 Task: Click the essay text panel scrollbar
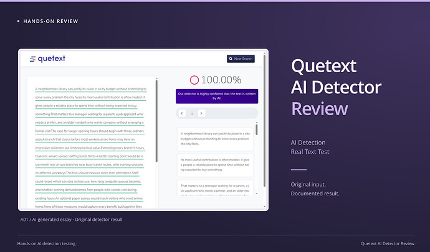click(156, 121)
